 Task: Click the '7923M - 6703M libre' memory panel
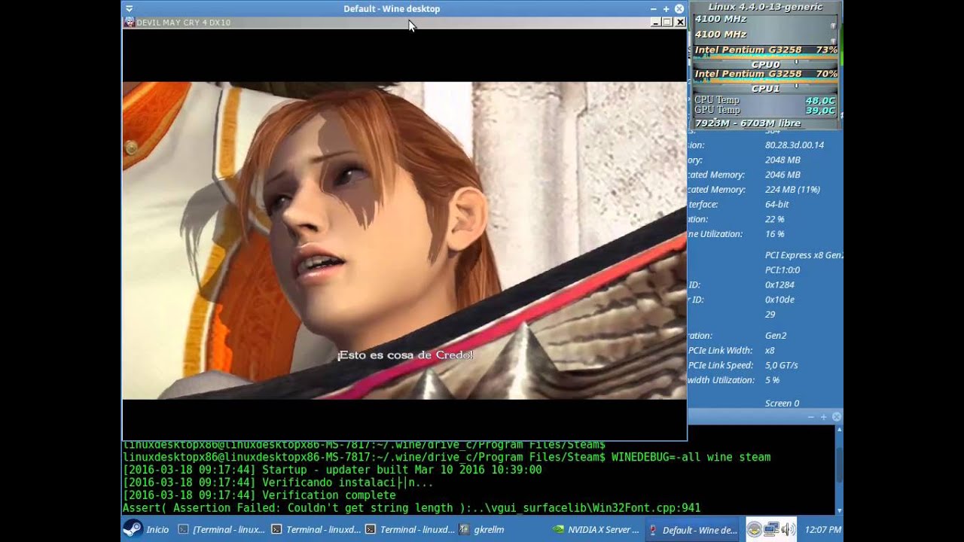pyautogui.click(x=765, y=123)
